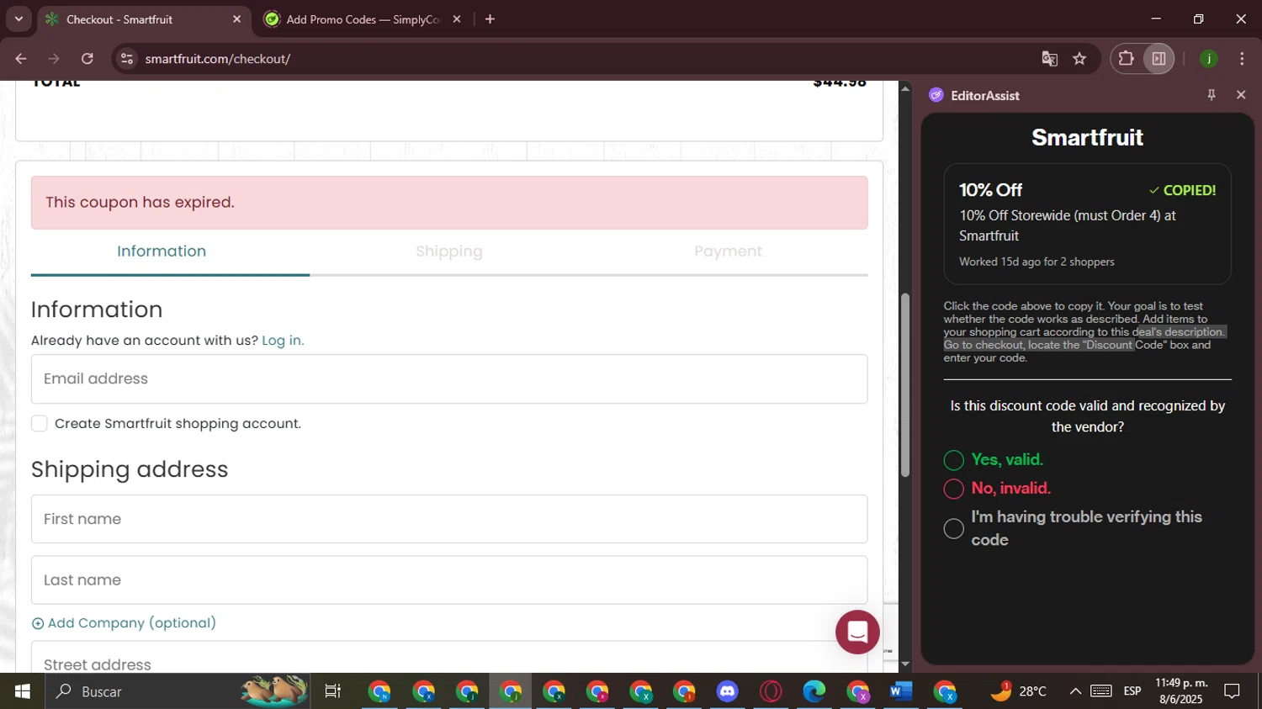
Task: Close the Checkout - Smartfruit tab
Action: (x=236, y=19)
